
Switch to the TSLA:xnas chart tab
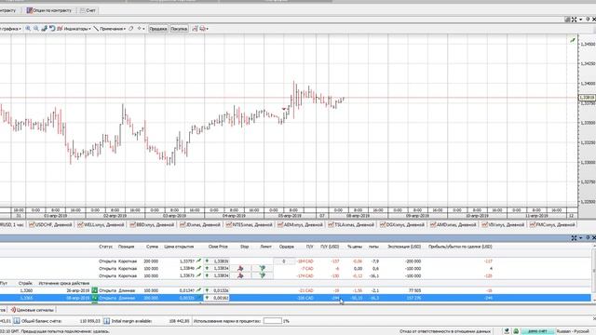tap(351, 225)
